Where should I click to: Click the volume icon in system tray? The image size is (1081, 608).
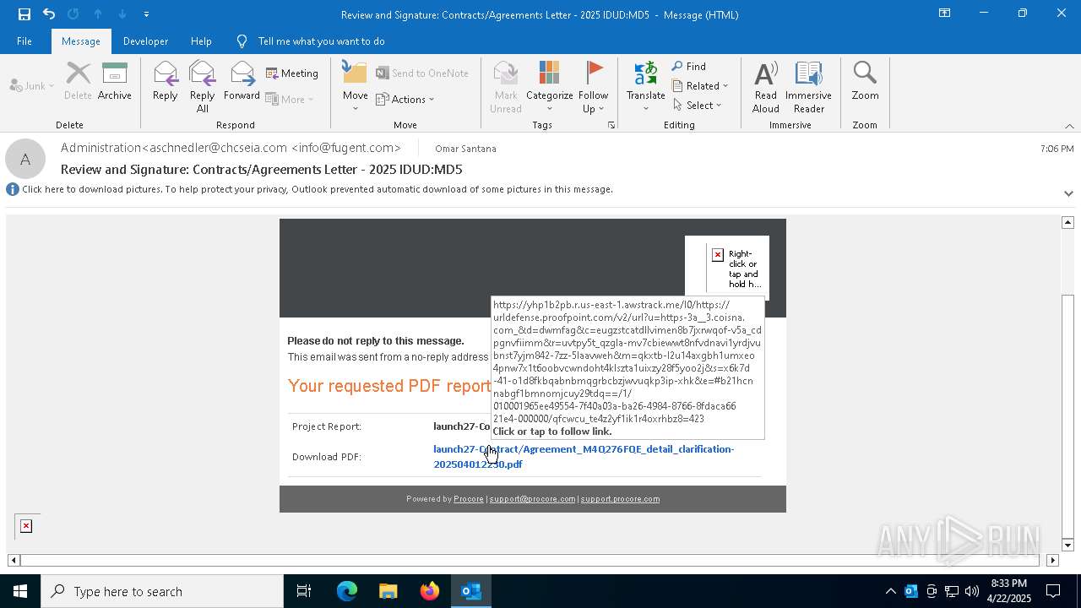[972, 591]
